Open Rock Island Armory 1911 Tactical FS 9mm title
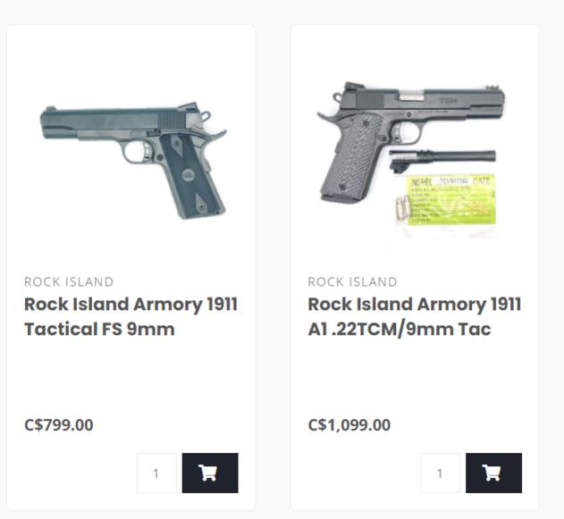This screenshot has width=564, height=519. tap(130, 316)
